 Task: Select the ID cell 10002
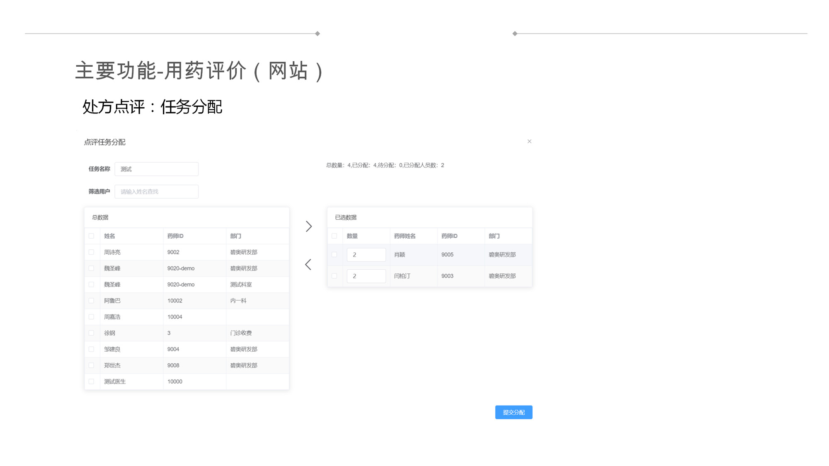click(x=175, y=301)
